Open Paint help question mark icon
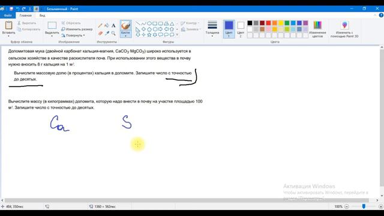The width and height of the screenshot is (384, 216). (381, 15)
